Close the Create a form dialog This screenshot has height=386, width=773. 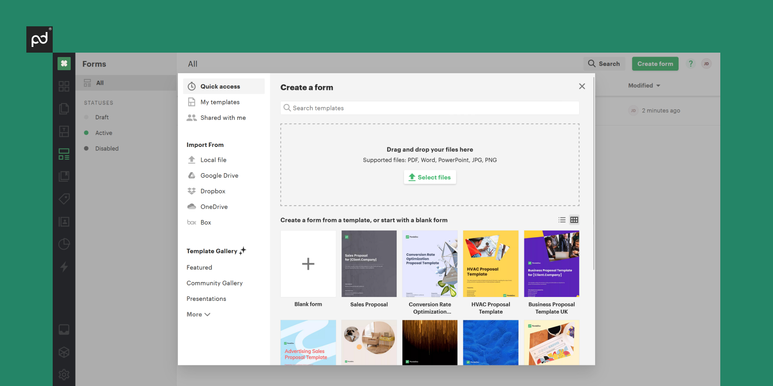pos(582,86)
